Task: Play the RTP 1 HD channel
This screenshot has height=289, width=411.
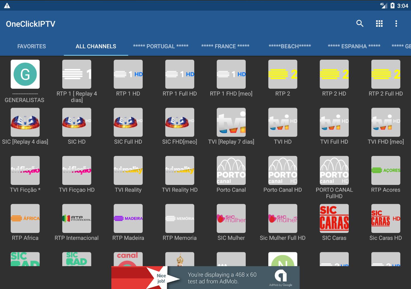Action: pos(128,74)
